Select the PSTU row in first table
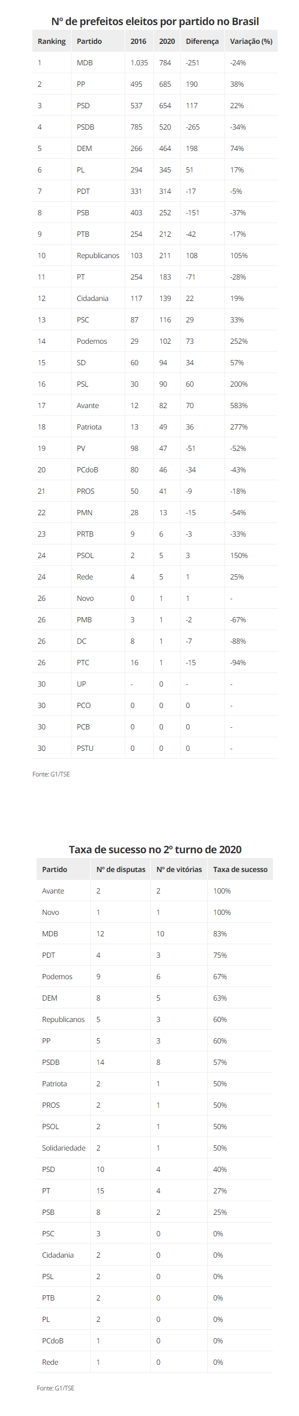Image resolution: width=299 pixels, height=1416 pixels. (x=154, y=748)
